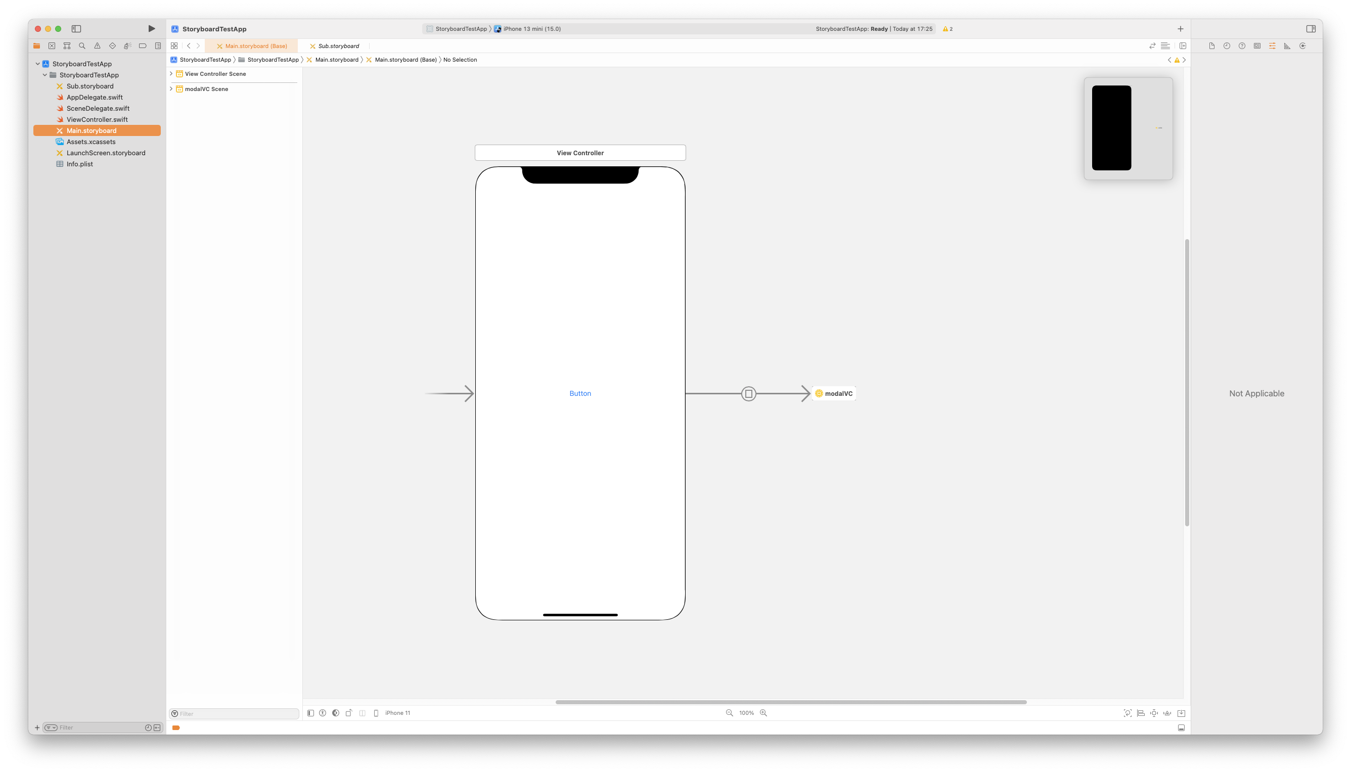The width and height of the screenshot is (1351, 772).
Task: Toggle the left navigator sidebar
Action: pyautogui.click(x=76, y=29)
